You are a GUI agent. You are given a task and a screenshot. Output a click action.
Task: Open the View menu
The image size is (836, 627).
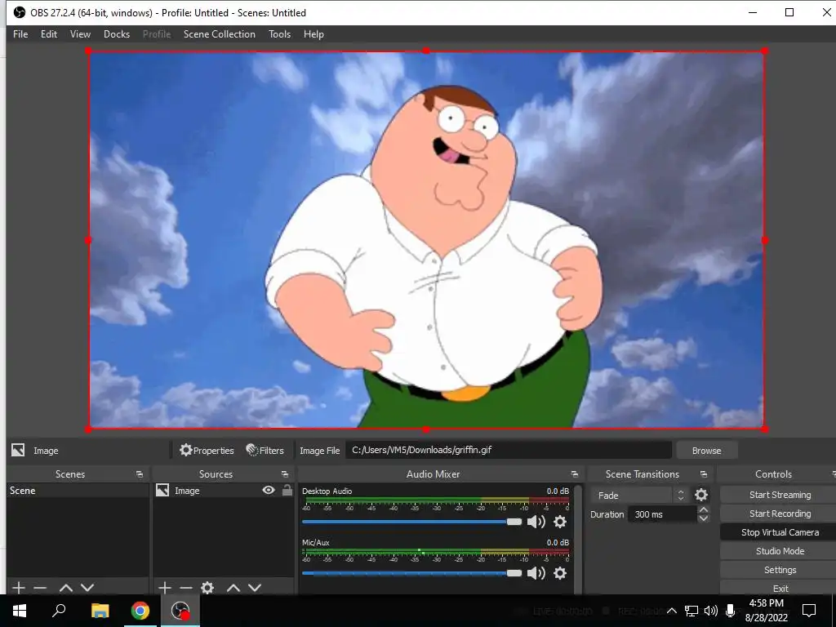point(80,34)
